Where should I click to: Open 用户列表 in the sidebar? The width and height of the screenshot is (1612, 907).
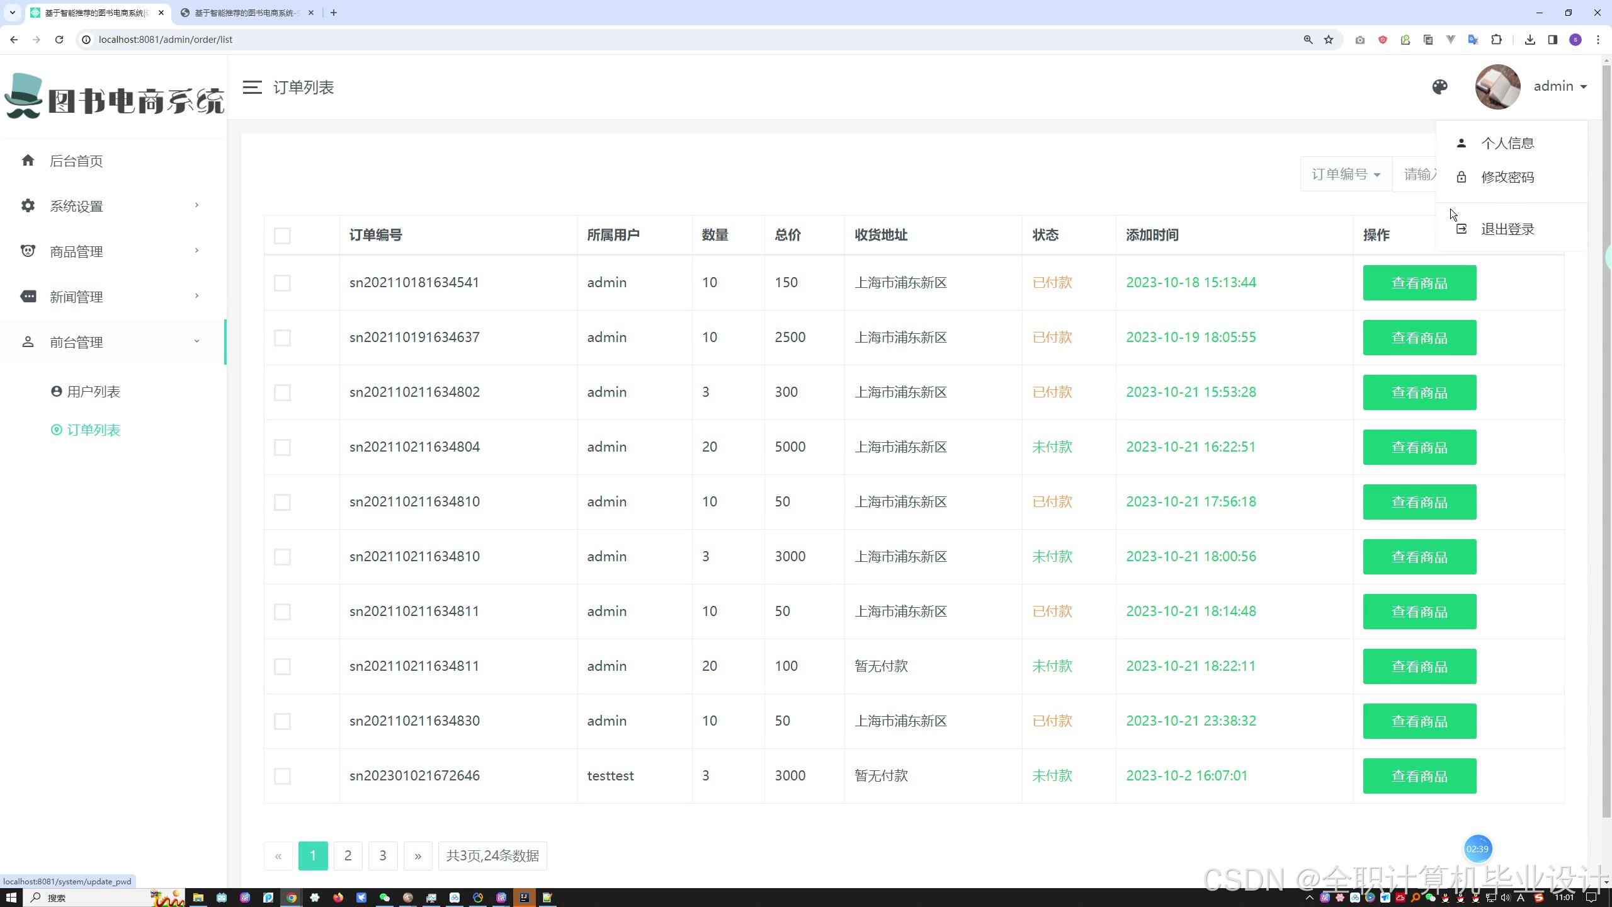[93, 392]
